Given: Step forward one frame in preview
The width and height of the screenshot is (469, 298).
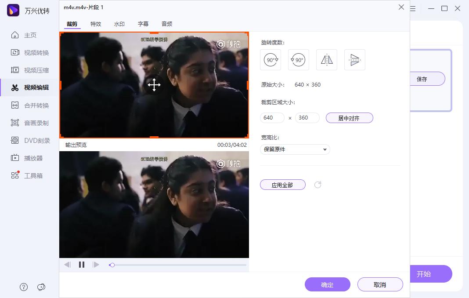Looking at the screenshot, I should pyautogui.click(x=96, y=264).
